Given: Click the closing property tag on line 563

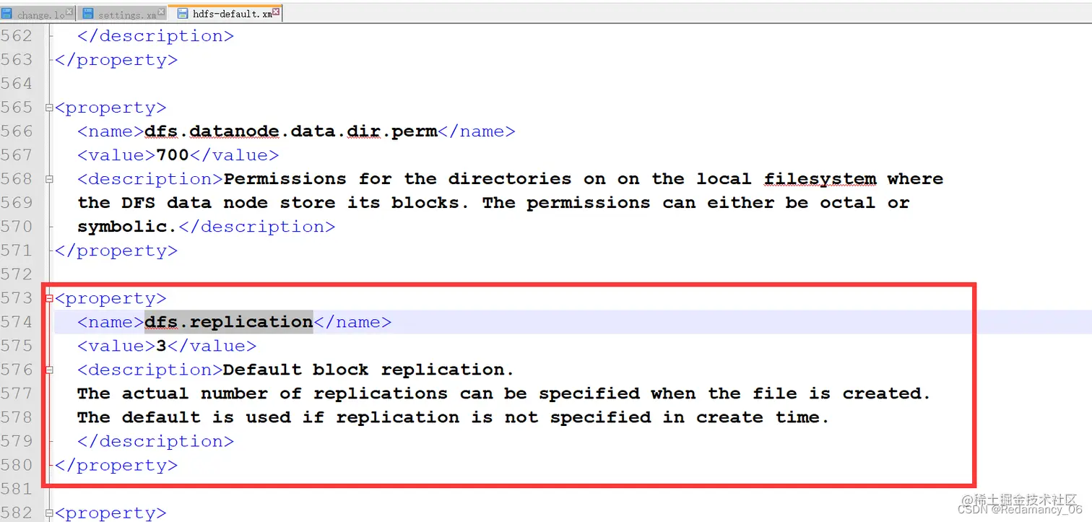Looking at the screenshot, I should [116, 60].
